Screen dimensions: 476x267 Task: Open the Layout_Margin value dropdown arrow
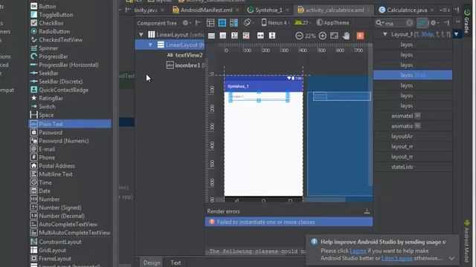(x=456, y=35)
